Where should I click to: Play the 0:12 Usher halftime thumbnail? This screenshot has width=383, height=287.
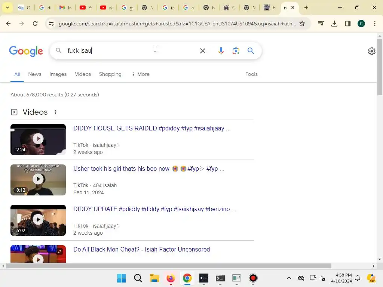pyautogui.click(x=38, y=180)
